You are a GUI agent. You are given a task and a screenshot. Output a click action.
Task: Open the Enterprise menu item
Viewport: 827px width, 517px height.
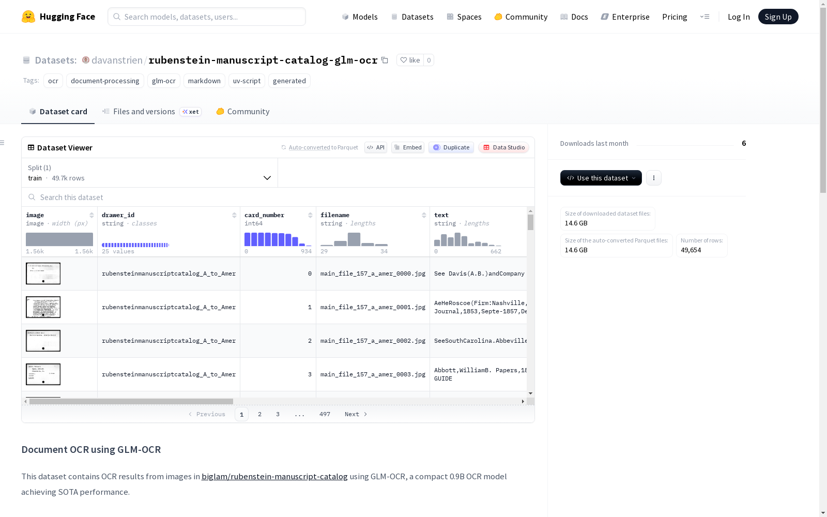625,17
